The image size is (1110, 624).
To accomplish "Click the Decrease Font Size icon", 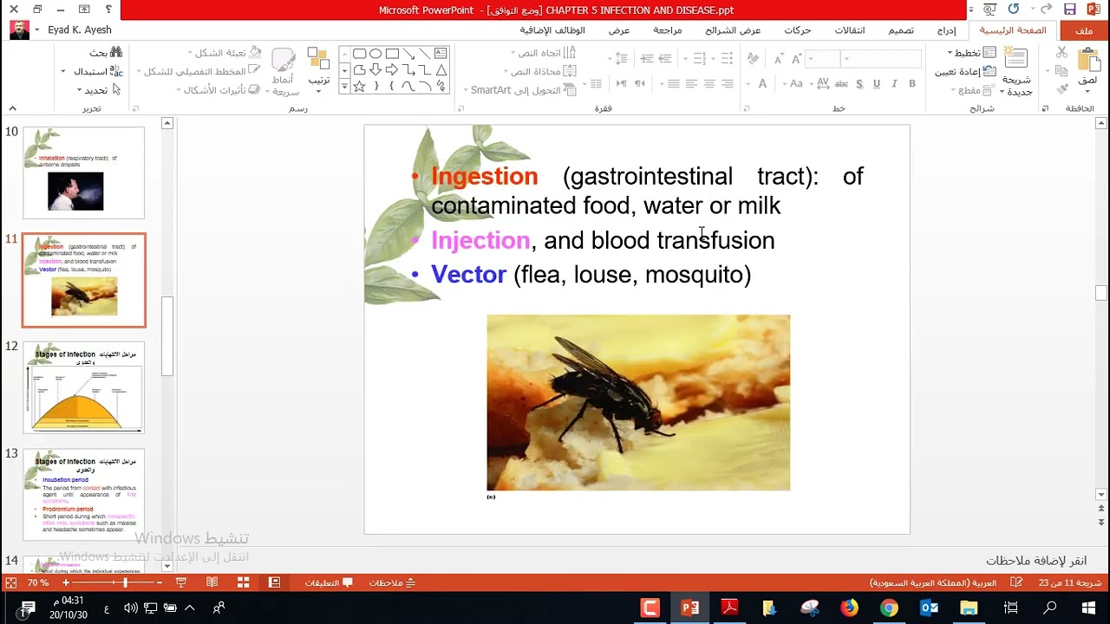I will click(x=779, y=60).
